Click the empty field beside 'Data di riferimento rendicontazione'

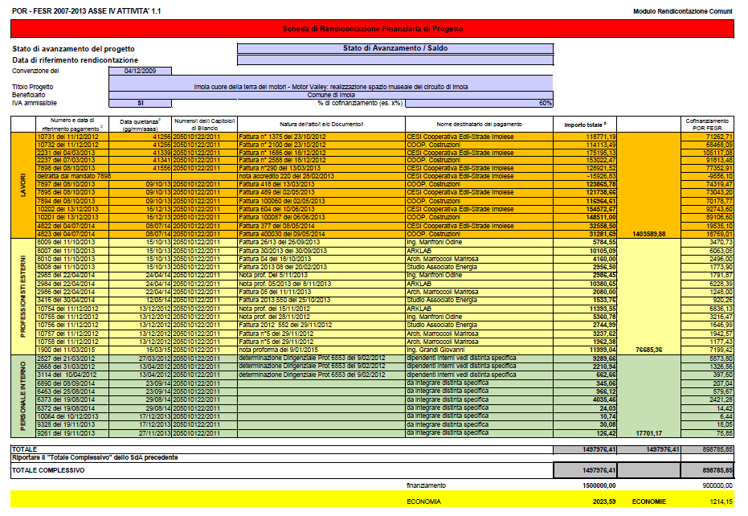[395, 60]
